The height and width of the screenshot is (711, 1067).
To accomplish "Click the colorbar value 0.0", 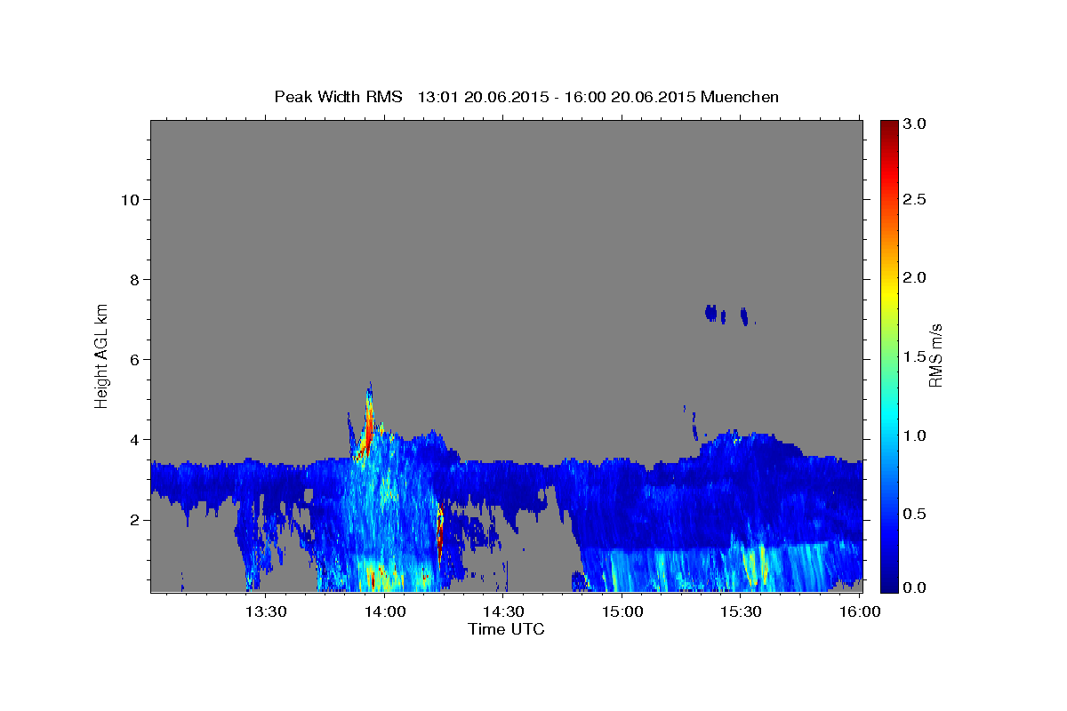I will [x=915, y=587].
